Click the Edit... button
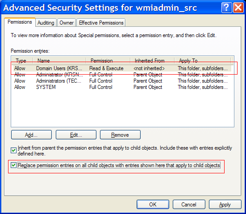Screen dimensions: 246x214 tap(76, 135)
